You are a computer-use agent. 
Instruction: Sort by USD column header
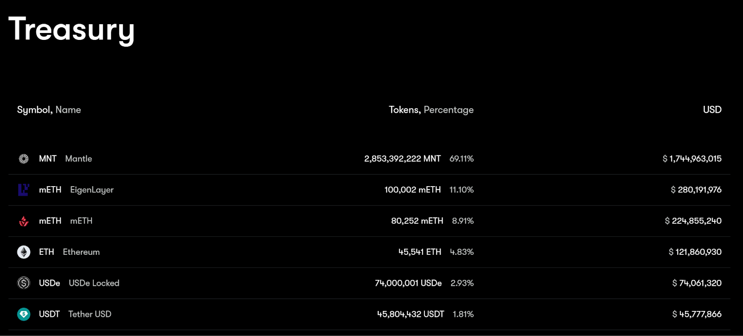click(x=712, y=110)
